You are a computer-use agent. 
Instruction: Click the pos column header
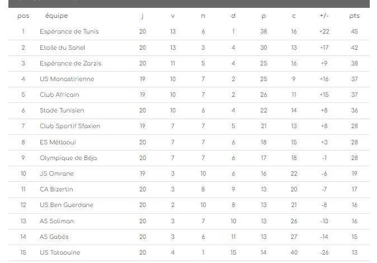tap(23, 16)
